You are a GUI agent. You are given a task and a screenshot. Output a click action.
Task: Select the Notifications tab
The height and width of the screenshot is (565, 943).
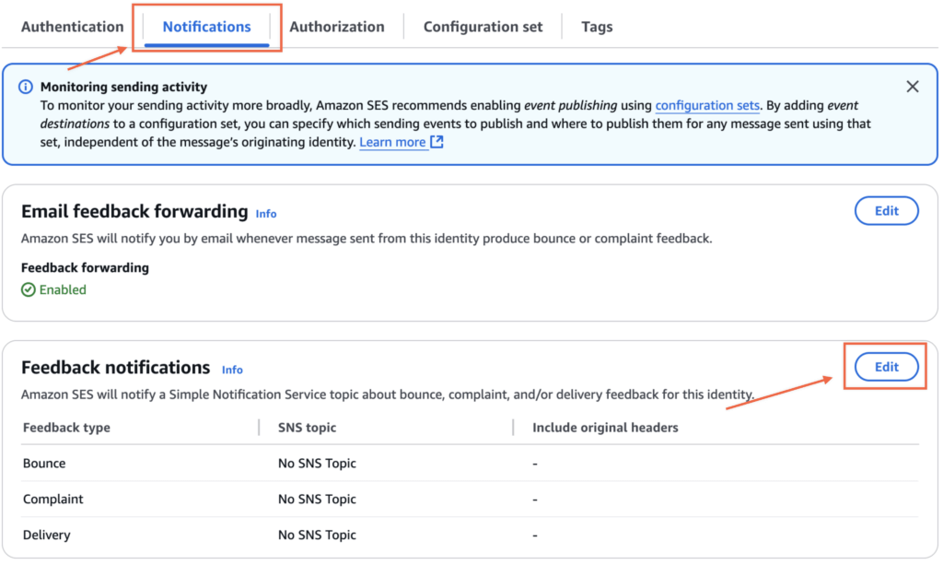coord(206,27)
